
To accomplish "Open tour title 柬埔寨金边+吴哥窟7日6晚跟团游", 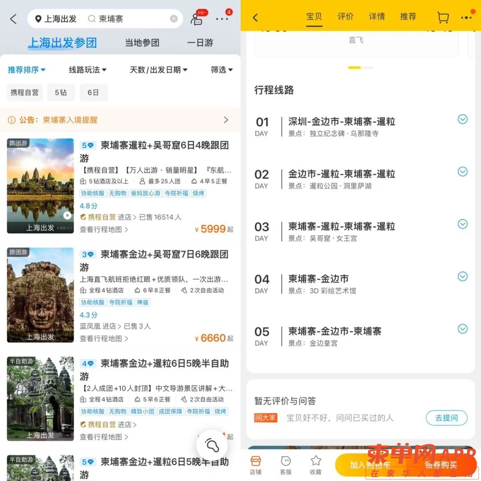I will coord(154,261).
